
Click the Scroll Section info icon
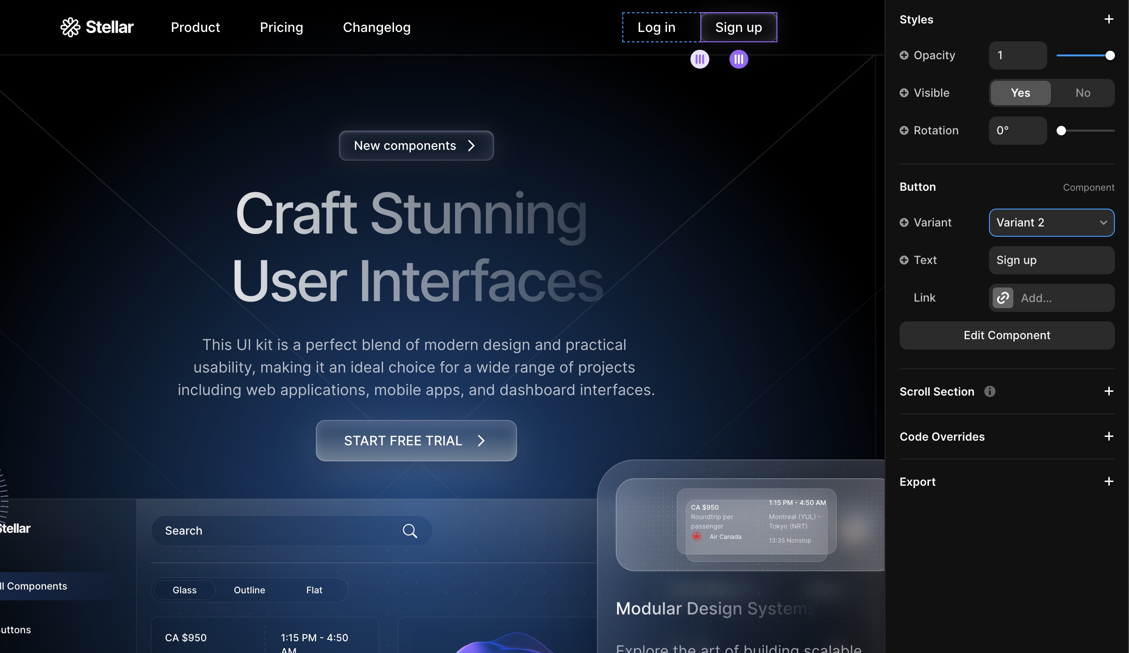click(990, 391)
